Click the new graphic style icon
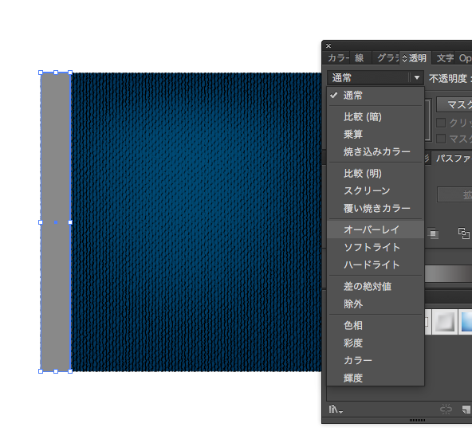Viewport: 472px width, 439px height. [466, 410]
